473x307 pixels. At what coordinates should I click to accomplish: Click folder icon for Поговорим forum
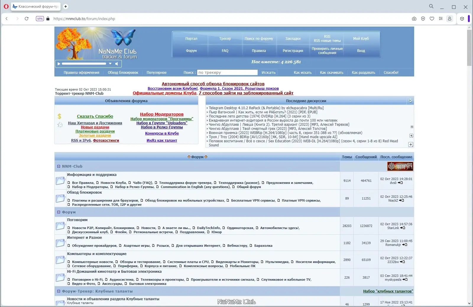coord(60,226)
